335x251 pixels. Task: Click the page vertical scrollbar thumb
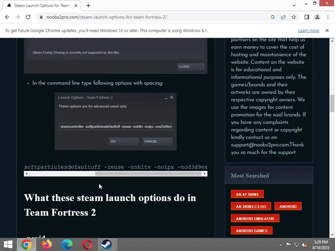tap(332, 103)
